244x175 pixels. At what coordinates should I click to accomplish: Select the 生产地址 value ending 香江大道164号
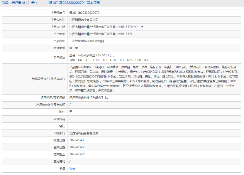click(101, 34)
